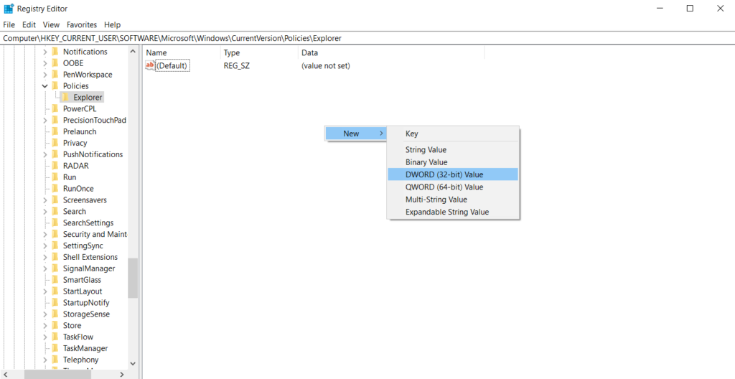Select the SignalManager key
The height and width of the screenshot is (379, 735).
tap(89, 268)
